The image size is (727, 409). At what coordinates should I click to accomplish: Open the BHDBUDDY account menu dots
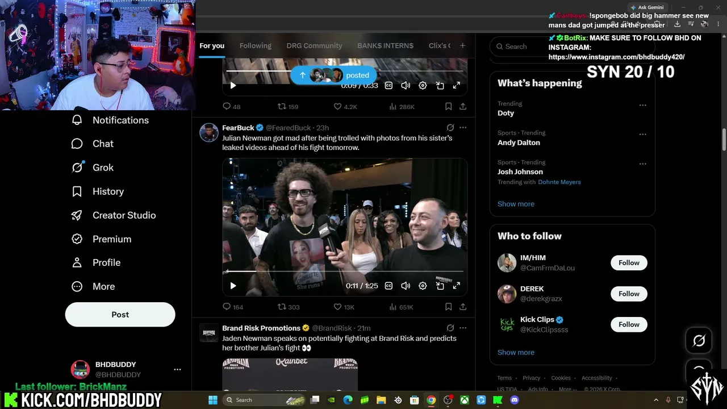[177, 369]
